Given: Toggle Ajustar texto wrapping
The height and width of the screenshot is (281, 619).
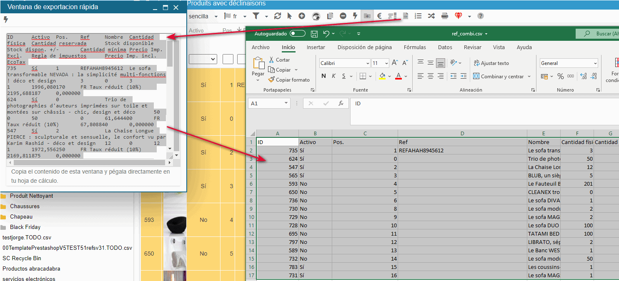Looking at the screenshot, I should (491, 63).
